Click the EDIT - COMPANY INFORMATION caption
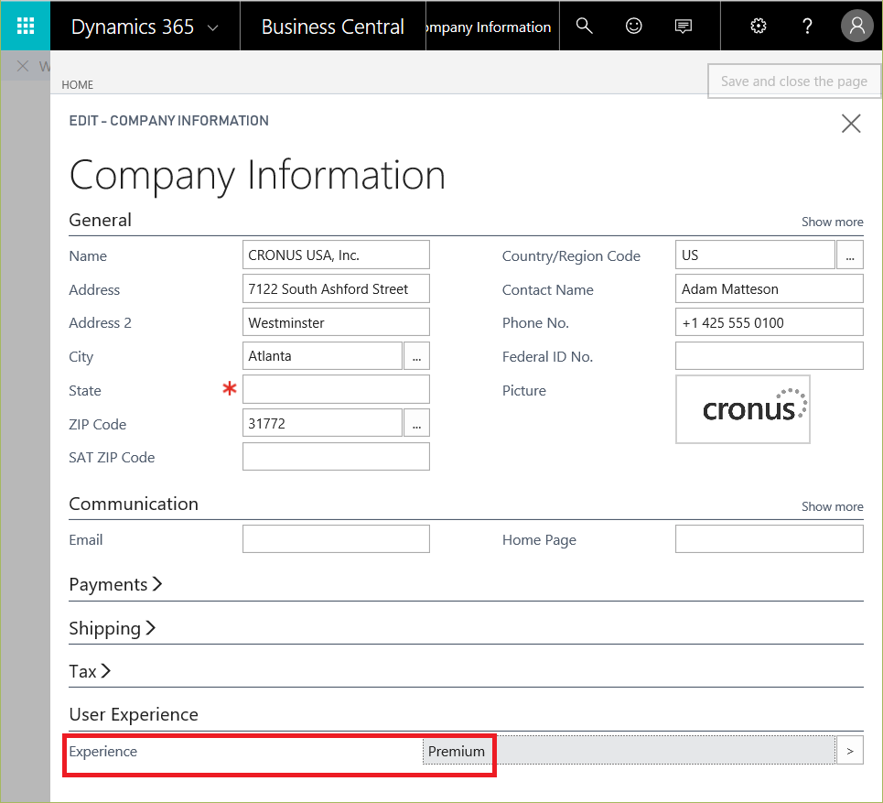Screen dimensions: 883x803 click(x=169, y=121)
